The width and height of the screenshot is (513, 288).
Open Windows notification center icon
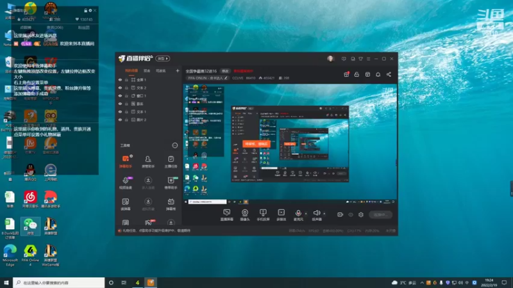[504, 283]
